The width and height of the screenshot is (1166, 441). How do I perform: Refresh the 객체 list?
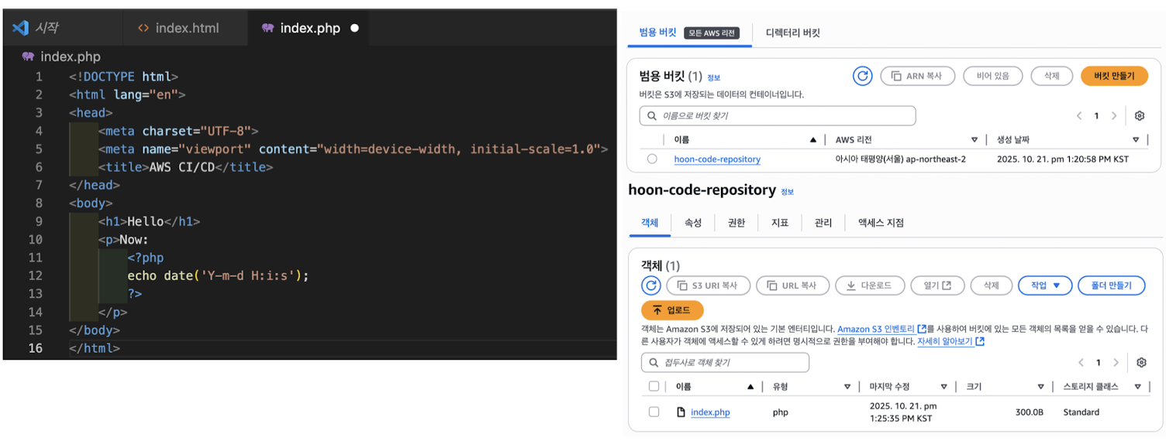651,285
